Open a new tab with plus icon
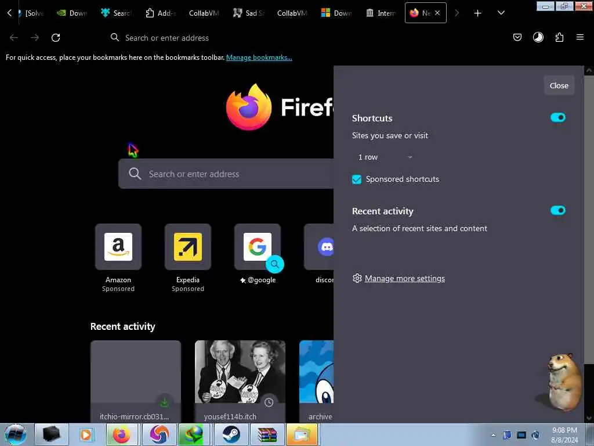594x446 pixels. [477, 13]
